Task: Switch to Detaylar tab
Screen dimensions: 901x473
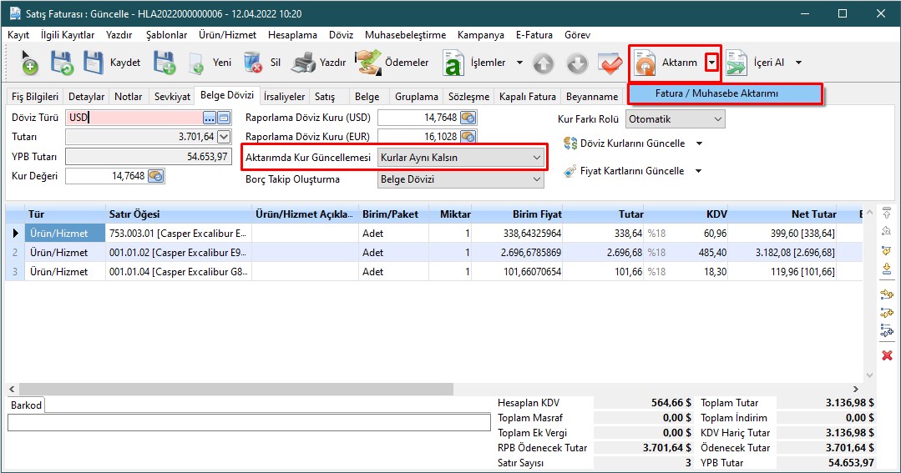Action: pyautogui.click(x=86, y=97)
